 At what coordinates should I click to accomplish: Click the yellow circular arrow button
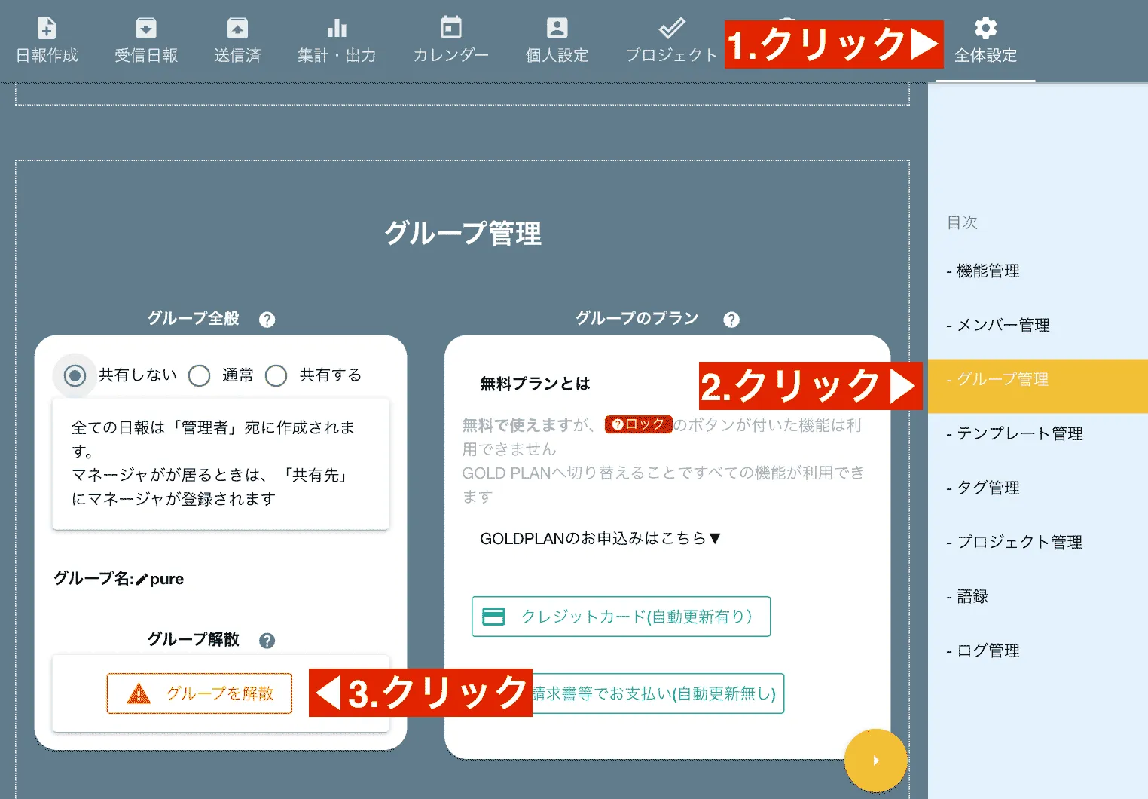876,761
